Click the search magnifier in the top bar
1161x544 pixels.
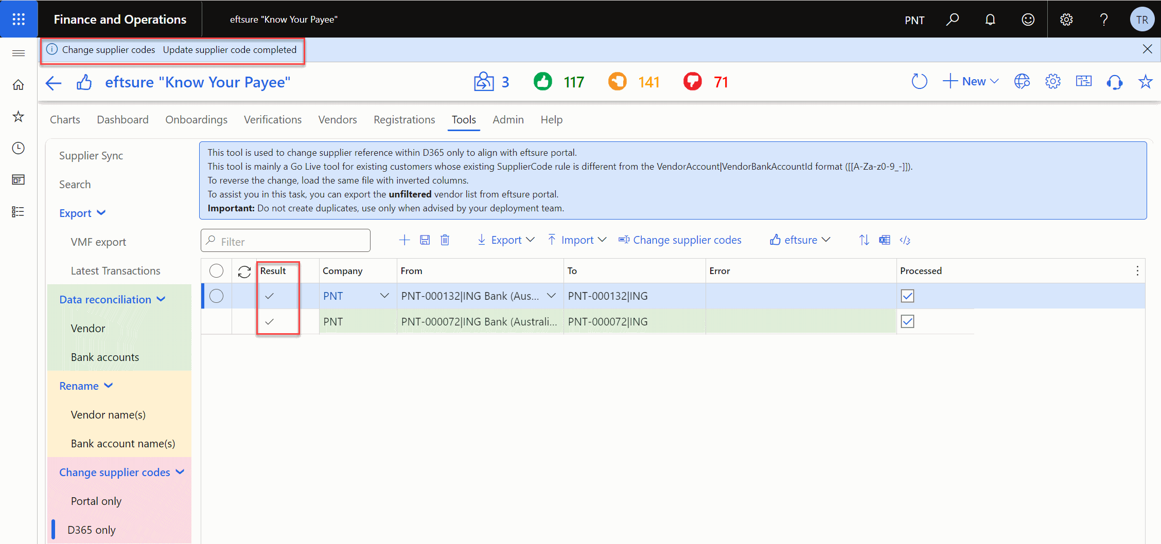pos(953,20)
